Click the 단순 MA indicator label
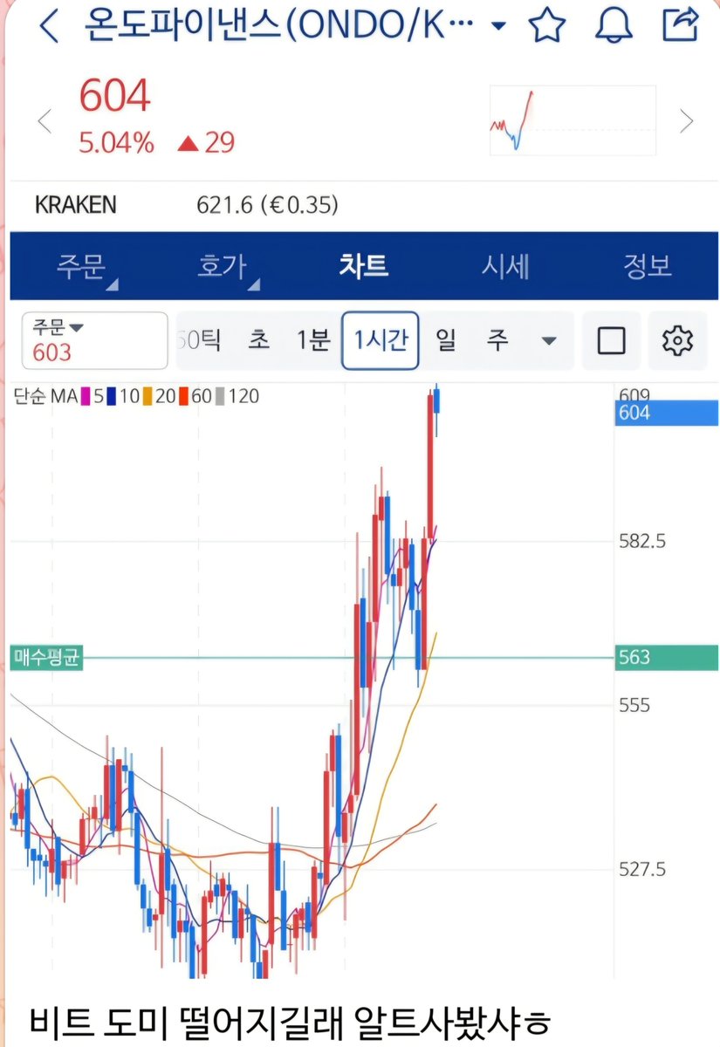The width and height of the screenshot is (720, 1047). (45, 398)
